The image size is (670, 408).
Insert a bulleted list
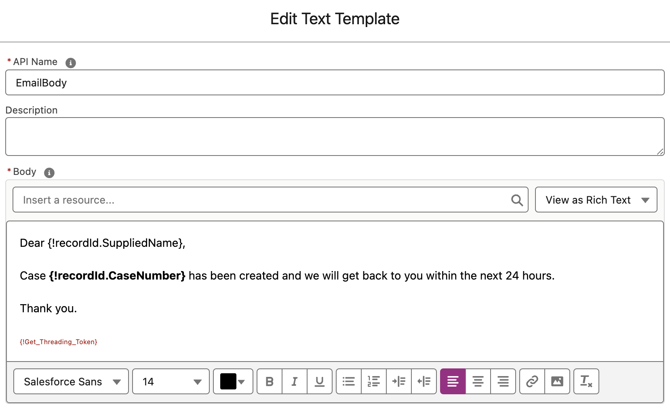(348, 381)
